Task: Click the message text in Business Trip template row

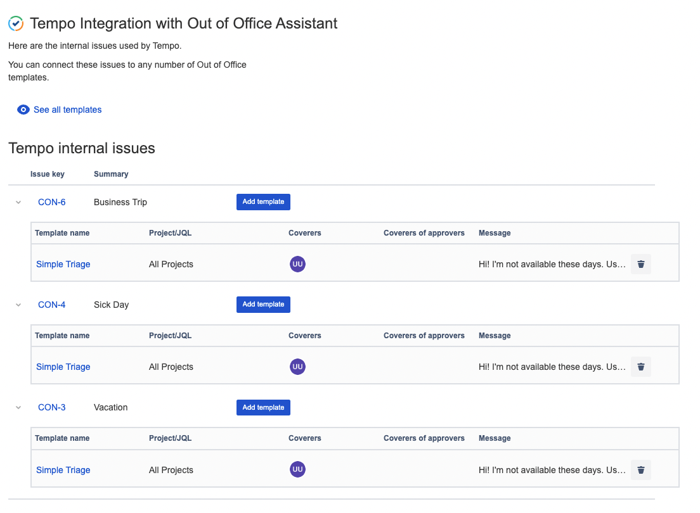Action: (x=552, y=264)
